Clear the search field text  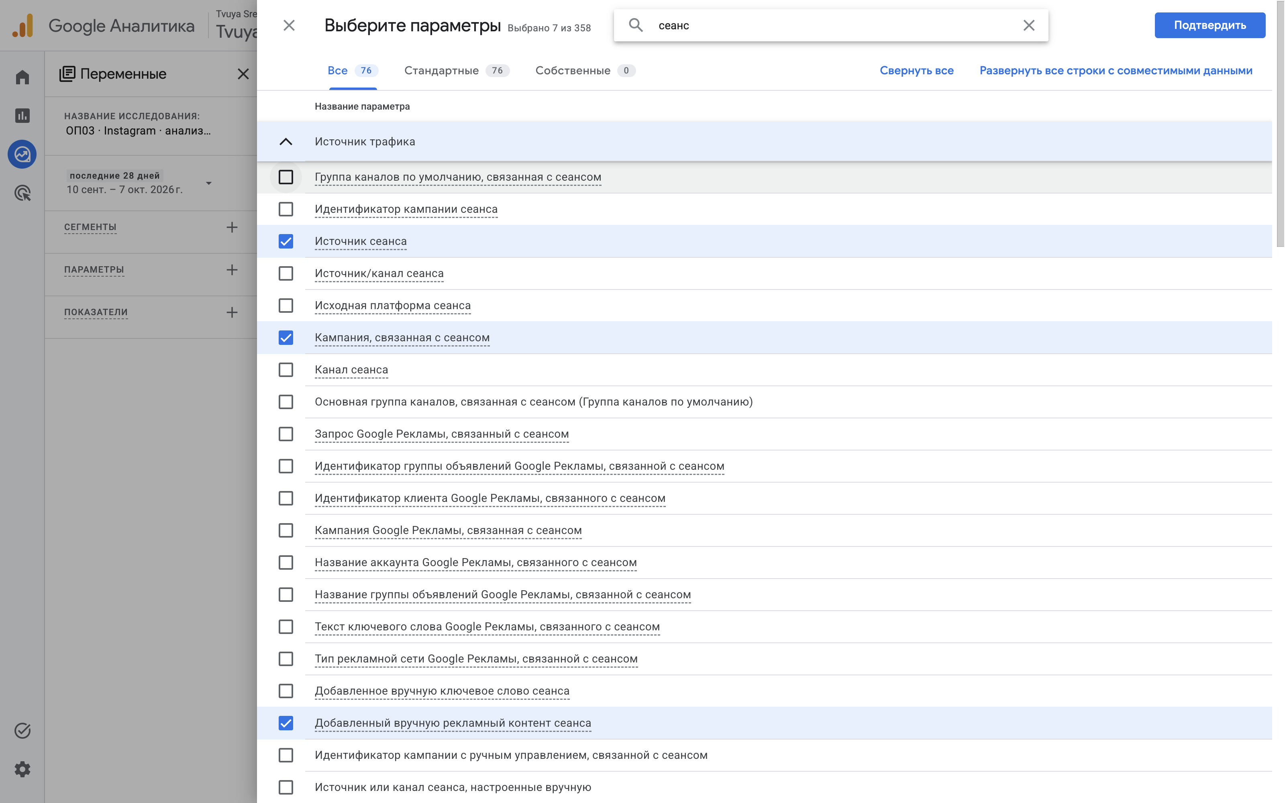coord(1028,25)
